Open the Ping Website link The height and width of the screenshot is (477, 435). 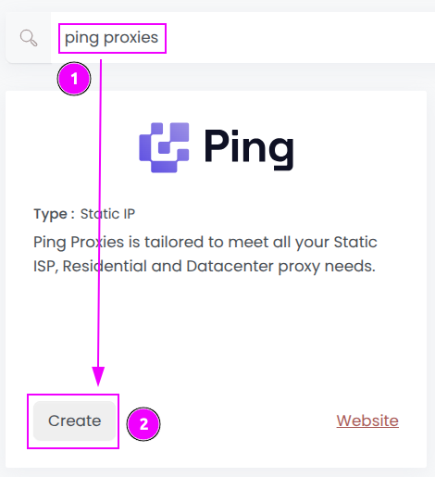pyautogui.click(x=367, y=421)
